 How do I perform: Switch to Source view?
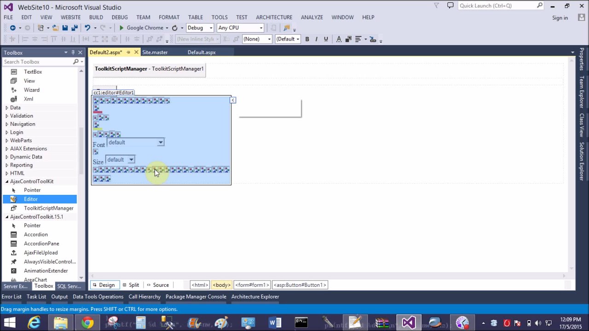(x=157, y=285)
